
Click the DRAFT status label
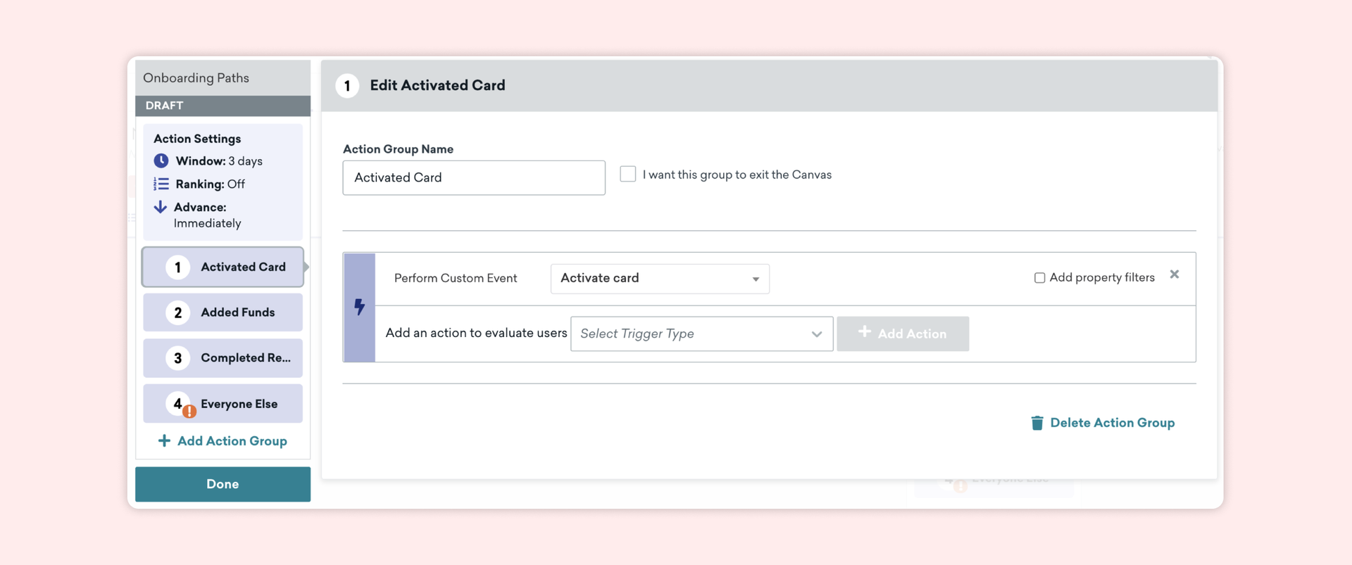(164, 106)
